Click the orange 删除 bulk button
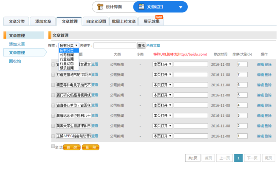The height and width of the screenshot is (169, 280). [x=91, y=147]
